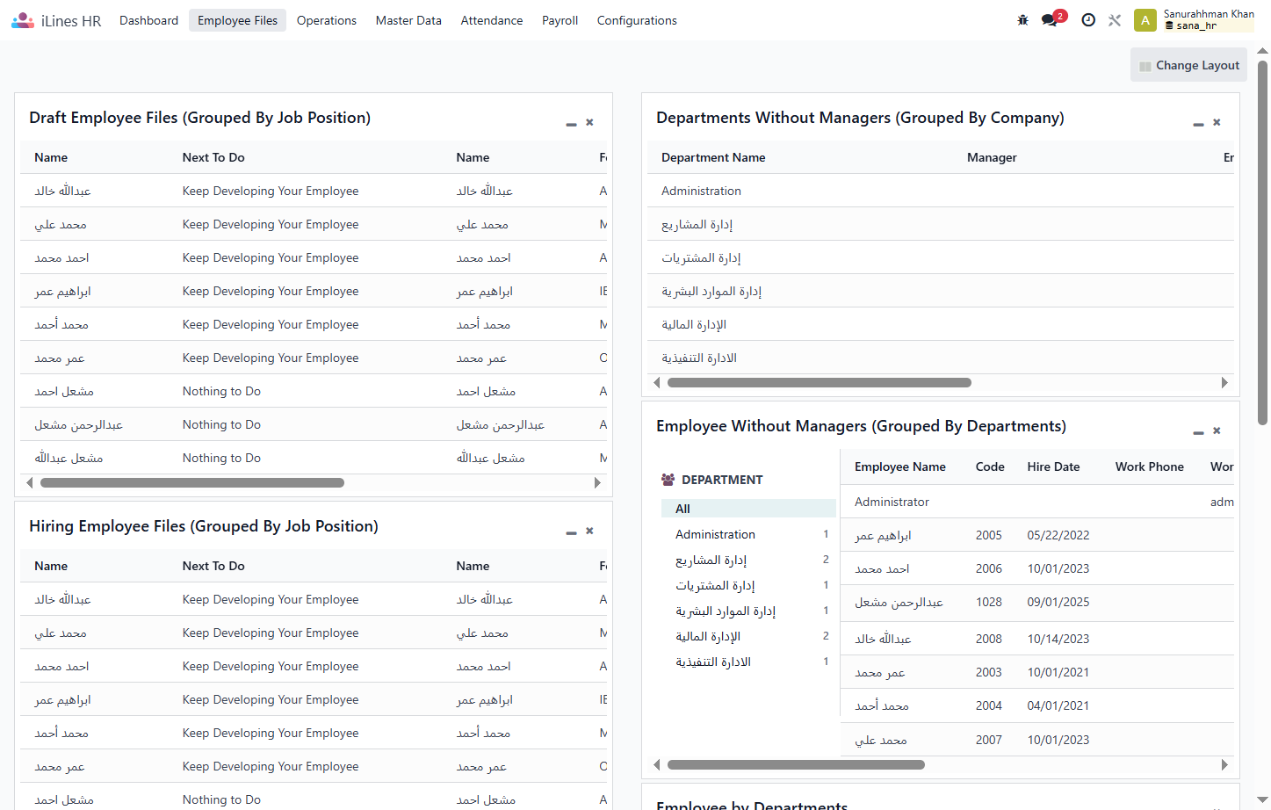Click right arrow of Draft files scrollbar
This screenshot has width=1271, height=810.
point(597,482)
